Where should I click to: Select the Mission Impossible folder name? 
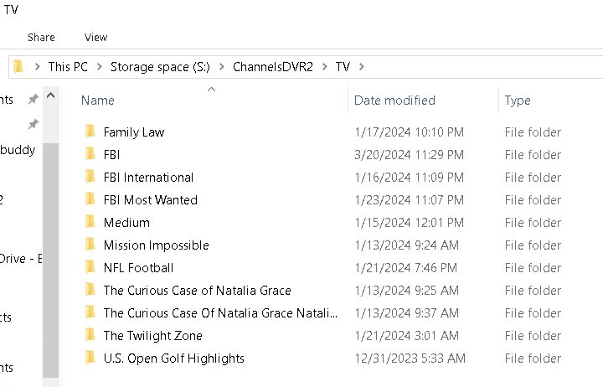pos(156,245)
